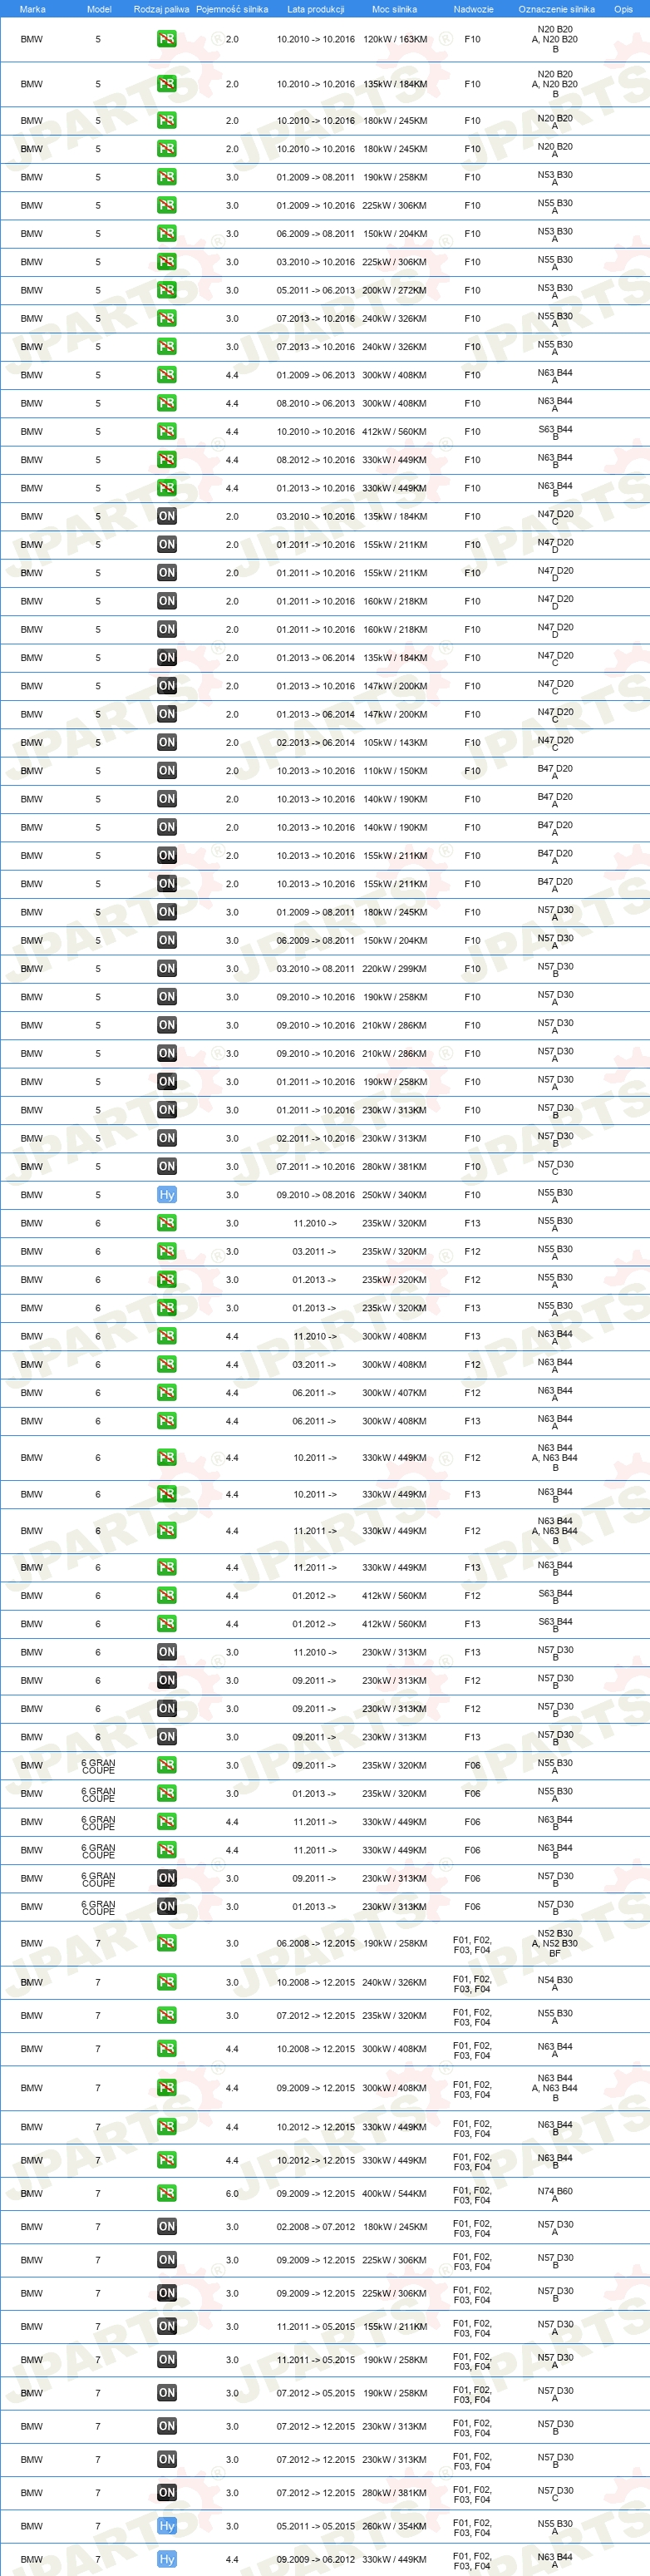
Task: Click the 02.2008 -> 07.2012 date cell
Action: tap(316, 2226)
